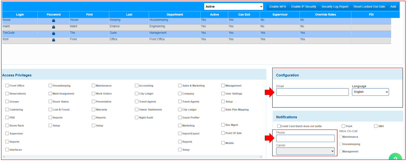Expand the Language dropdown showing English
This screenshot has height=161, width=407.
(x=370, y=92)
